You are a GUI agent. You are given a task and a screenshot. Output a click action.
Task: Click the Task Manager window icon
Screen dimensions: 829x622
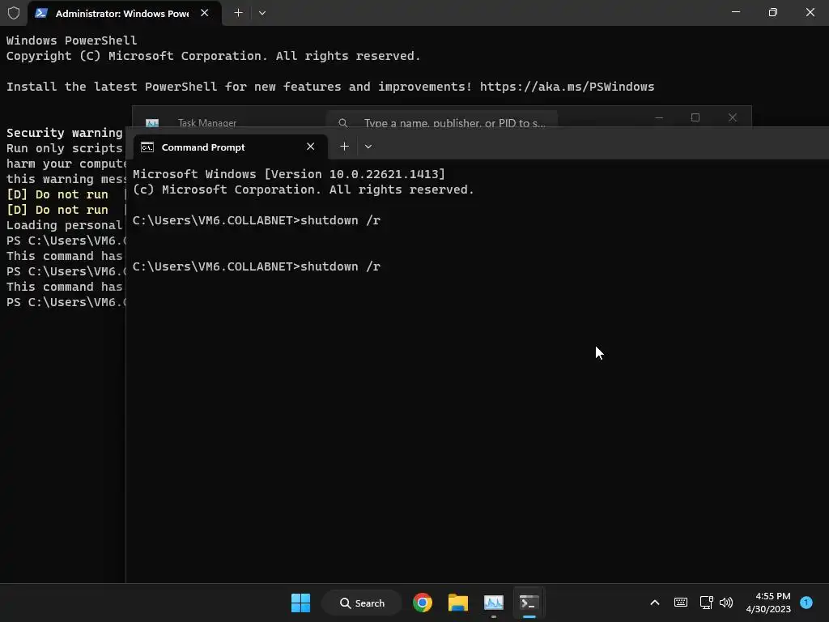click(152, 123)
